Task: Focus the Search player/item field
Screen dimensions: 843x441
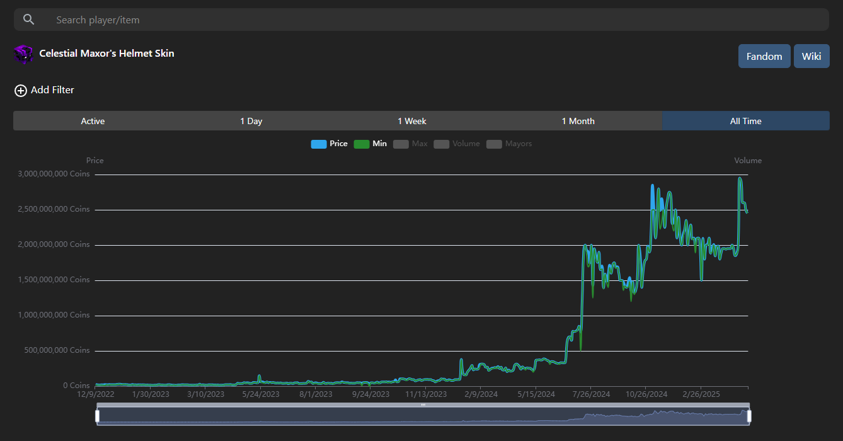Action: click(421, 20)
